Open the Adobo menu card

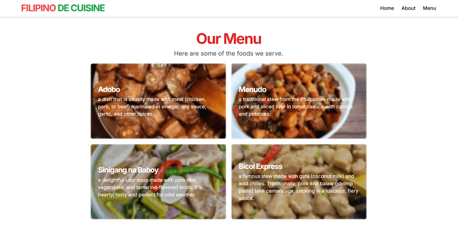point(158,101)
